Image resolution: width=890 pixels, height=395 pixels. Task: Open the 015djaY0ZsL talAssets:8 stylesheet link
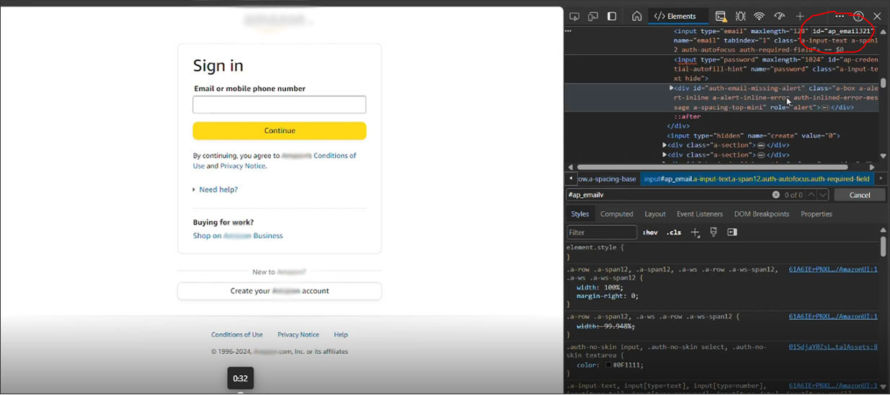[x=833, y=347]
